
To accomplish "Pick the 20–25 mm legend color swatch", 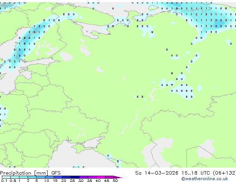I will [x=67, y=177].
